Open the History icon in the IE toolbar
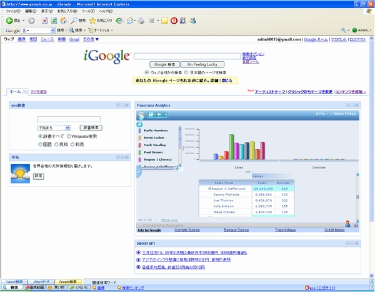This screenshot has width=375, height=292. tap(119, 21)
